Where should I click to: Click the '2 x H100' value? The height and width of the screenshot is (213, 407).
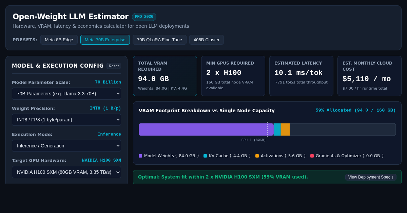click(x=224, y=73)
